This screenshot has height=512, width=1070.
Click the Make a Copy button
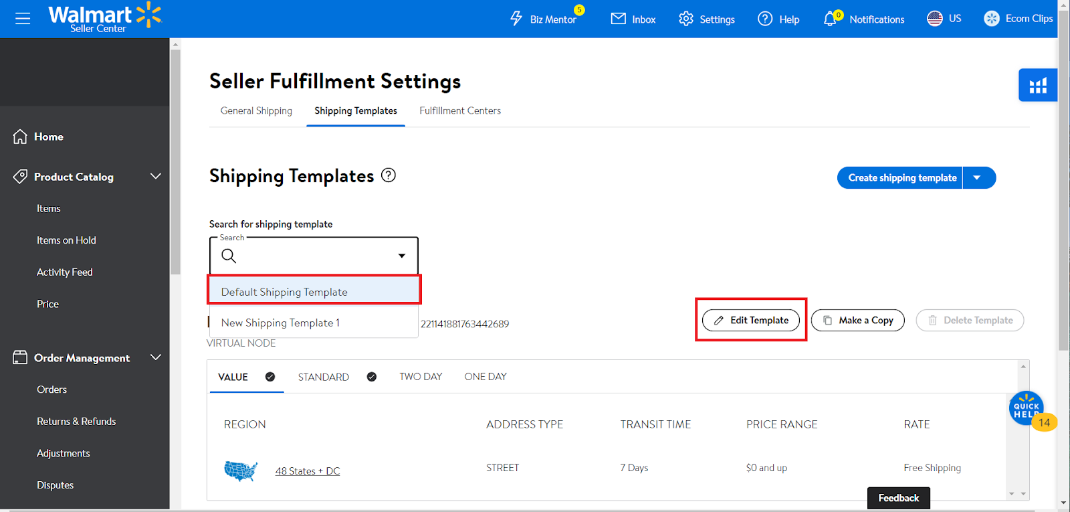click(x=858, y=321)
